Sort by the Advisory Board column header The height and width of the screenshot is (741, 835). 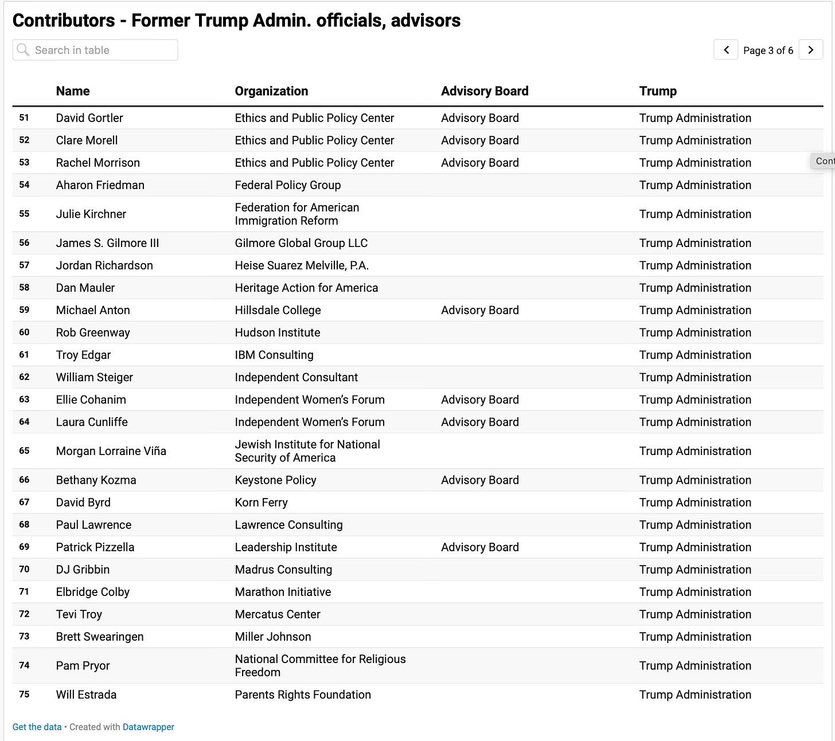click(x=485, y=91)
